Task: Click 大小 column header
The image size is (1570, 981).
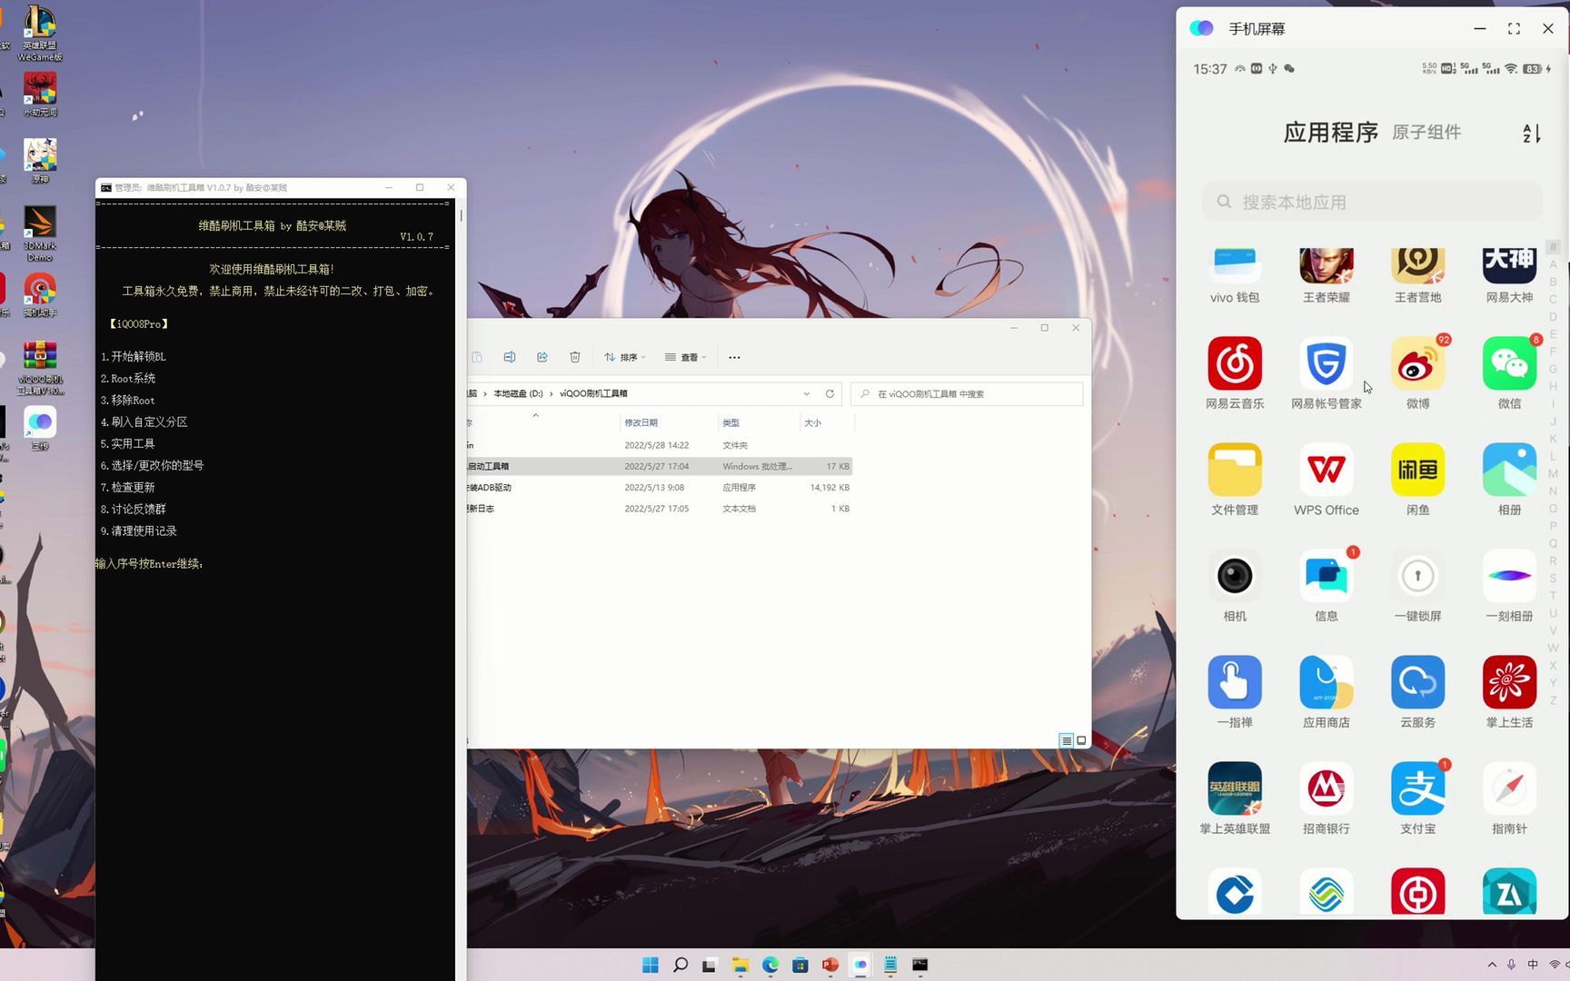Action: pyautogui.click(x=812, y=422)
